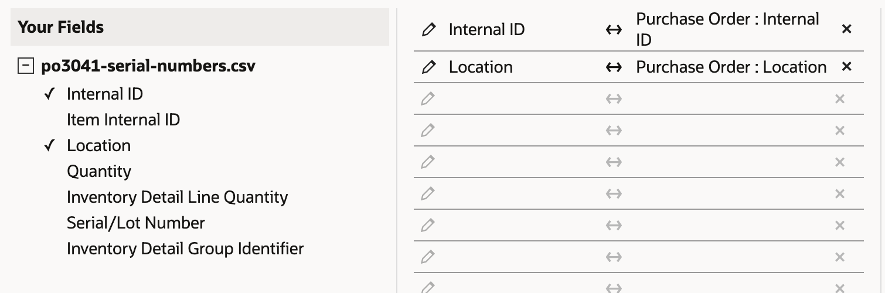Click the arrow icon in Location mapping
885x293 pixels.
[x=614, y=67]
